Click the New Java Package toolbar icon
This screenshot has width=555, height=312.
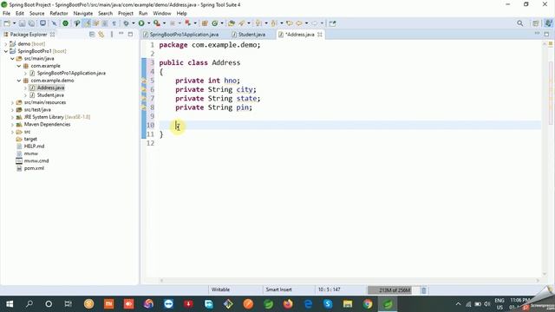205,23
